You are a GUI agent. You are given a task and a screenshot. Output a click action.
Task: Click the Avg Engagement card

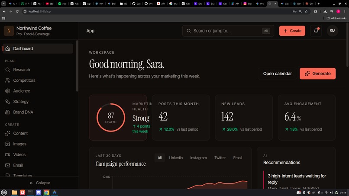(307, 117)
